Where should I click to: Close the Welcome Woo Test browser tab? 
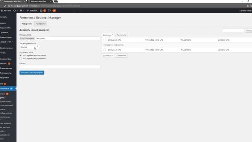point(51,1)
